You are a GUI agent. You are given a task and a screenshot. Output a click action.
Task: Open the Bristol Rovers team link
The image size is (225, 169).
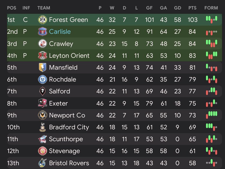coord(69,163)
